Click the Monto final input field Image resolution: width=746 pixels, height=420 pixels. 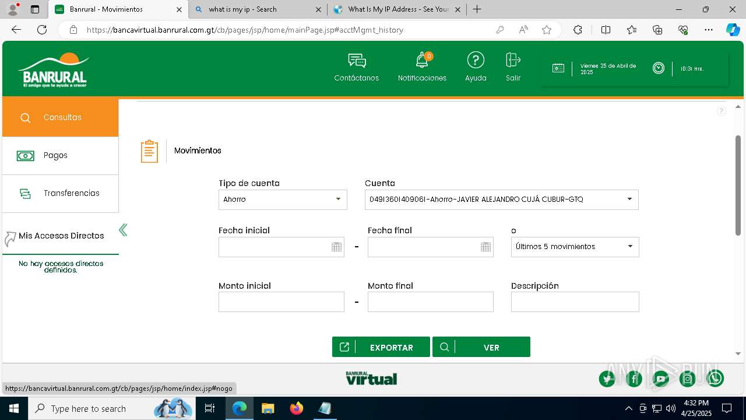click(431, 302)
